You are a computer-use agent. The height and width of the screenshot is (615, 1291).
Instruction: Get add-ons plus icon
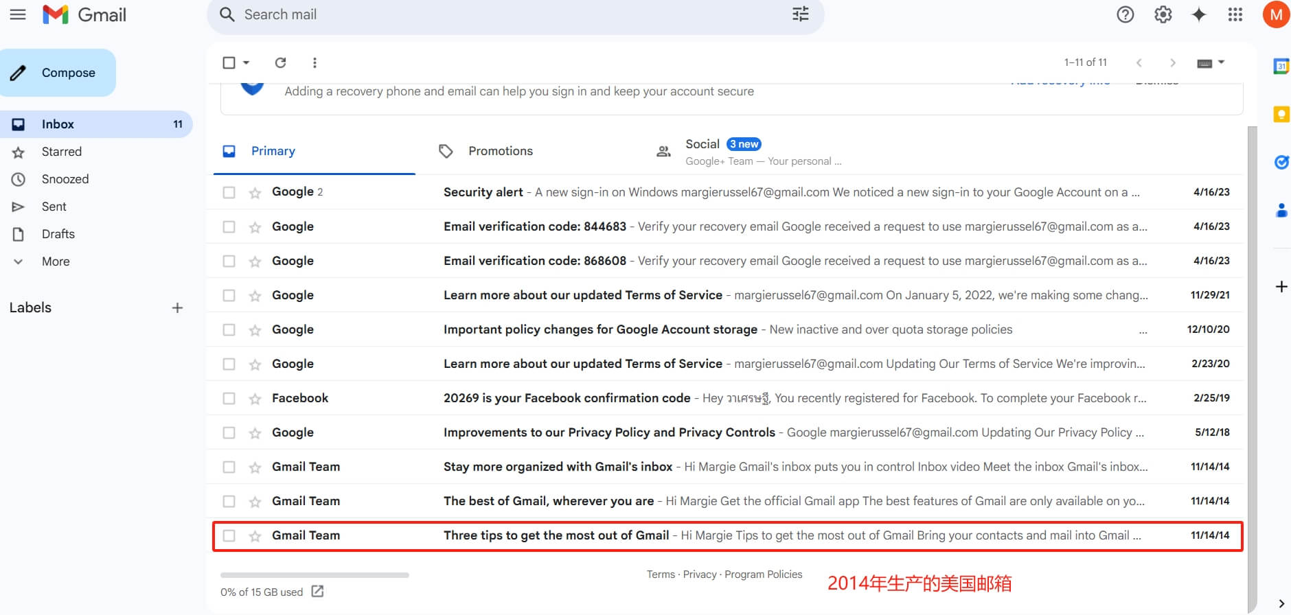[1281, 286]
